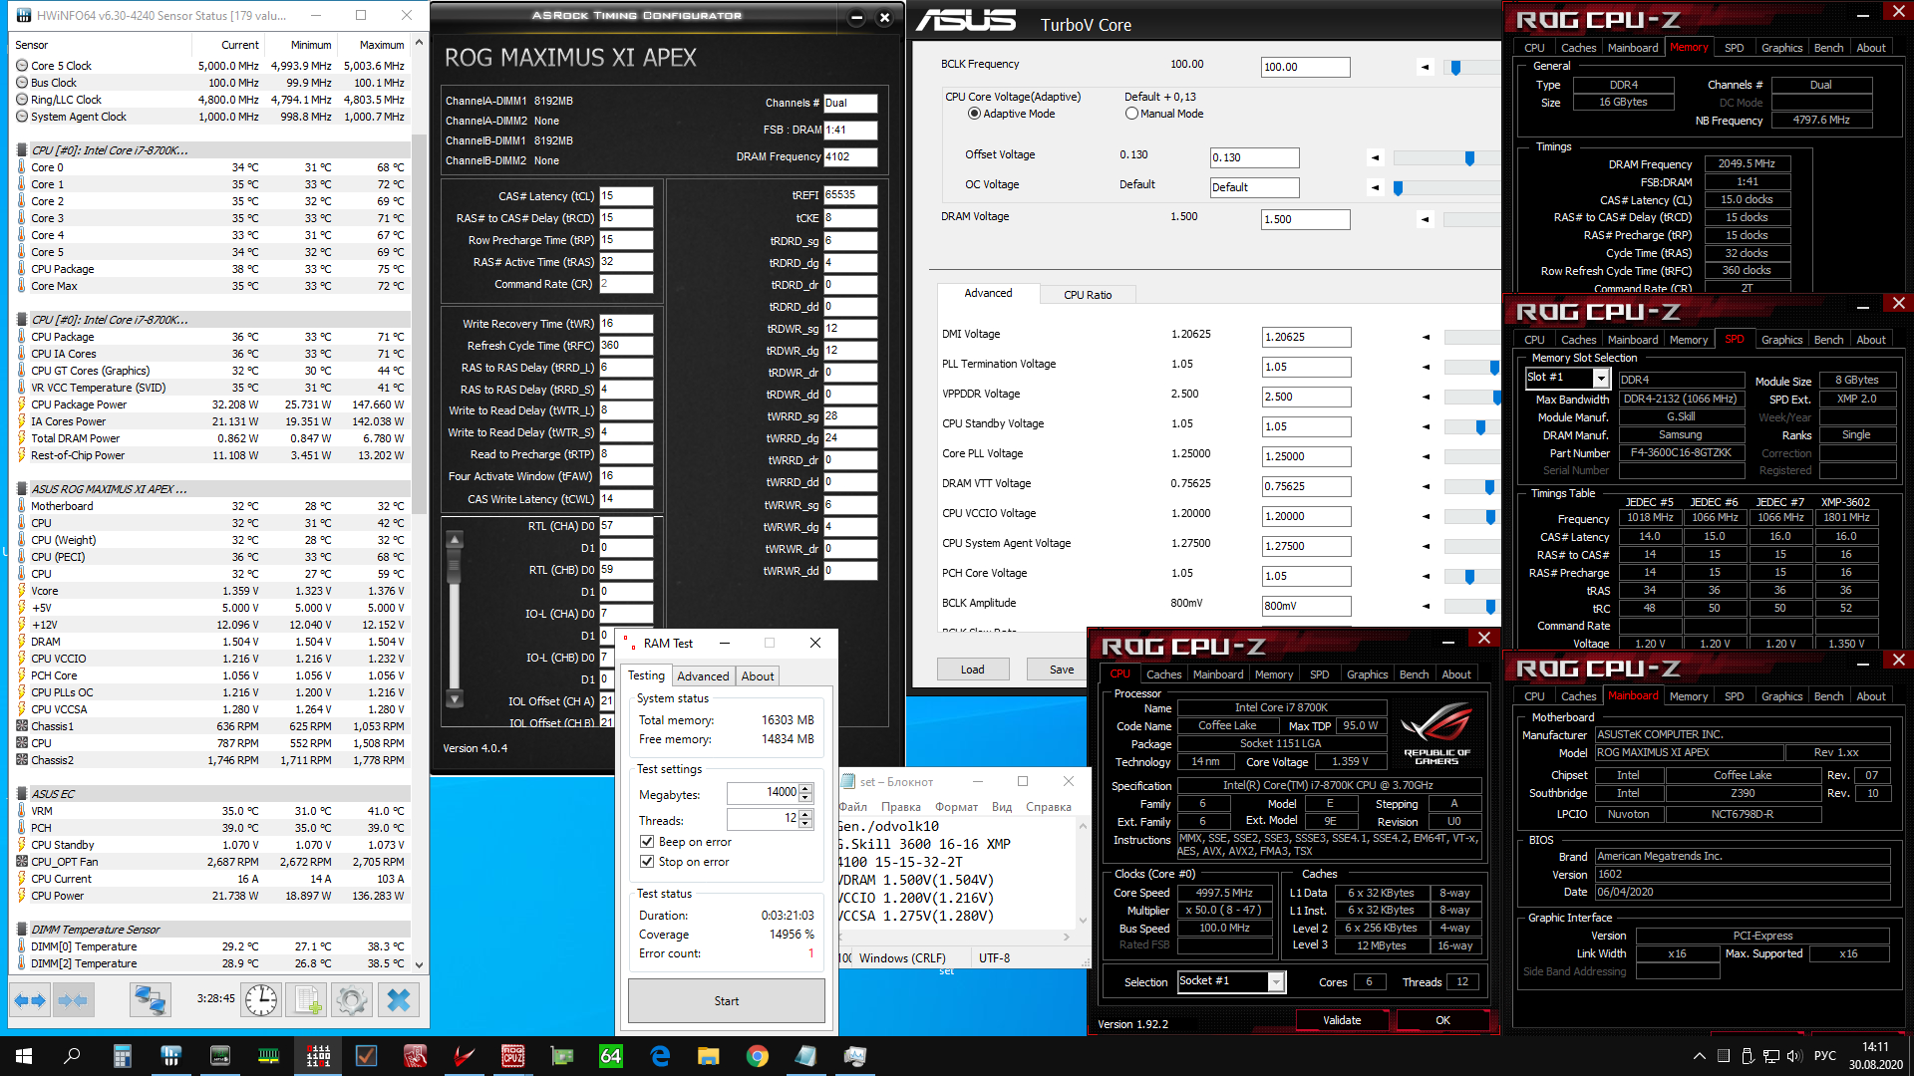Open SPD Slot #1 dropdown
The image size is (1914, 1076).
tap(1600, 379)
